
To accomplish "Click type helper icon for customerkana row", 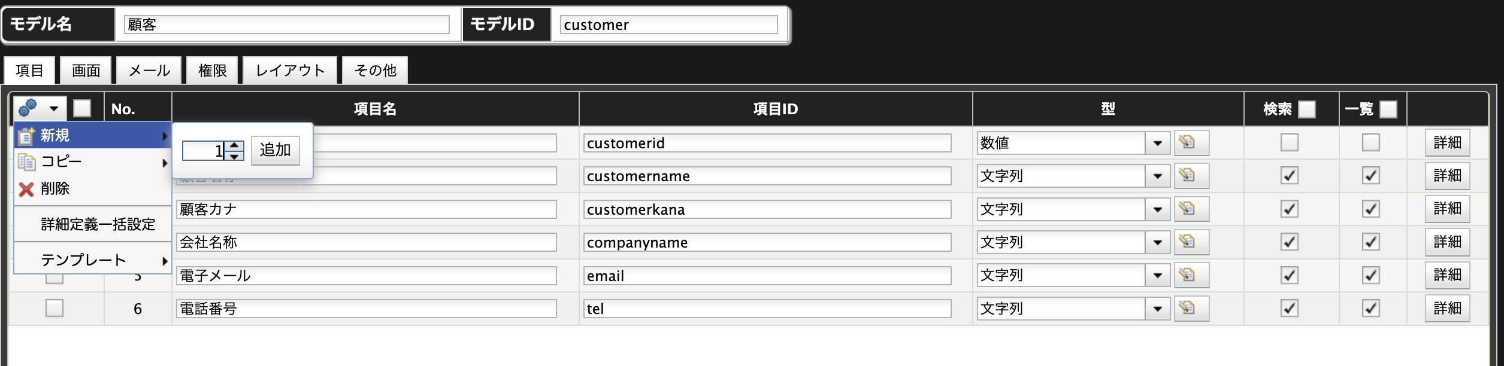I will pos(1191,209).
